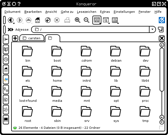
Task: Switch to tree view mode
Action: (106, 20)
